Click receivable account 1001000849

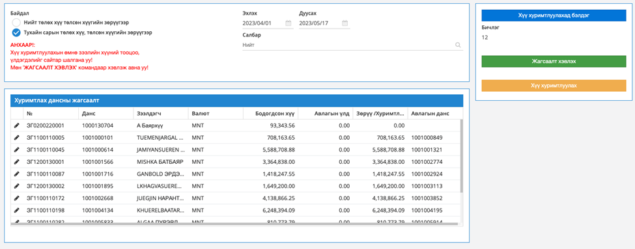tap(427, 137)
